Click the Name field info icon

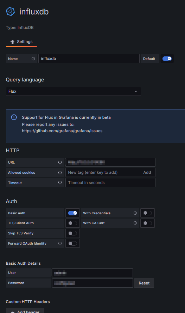point(33,59)
